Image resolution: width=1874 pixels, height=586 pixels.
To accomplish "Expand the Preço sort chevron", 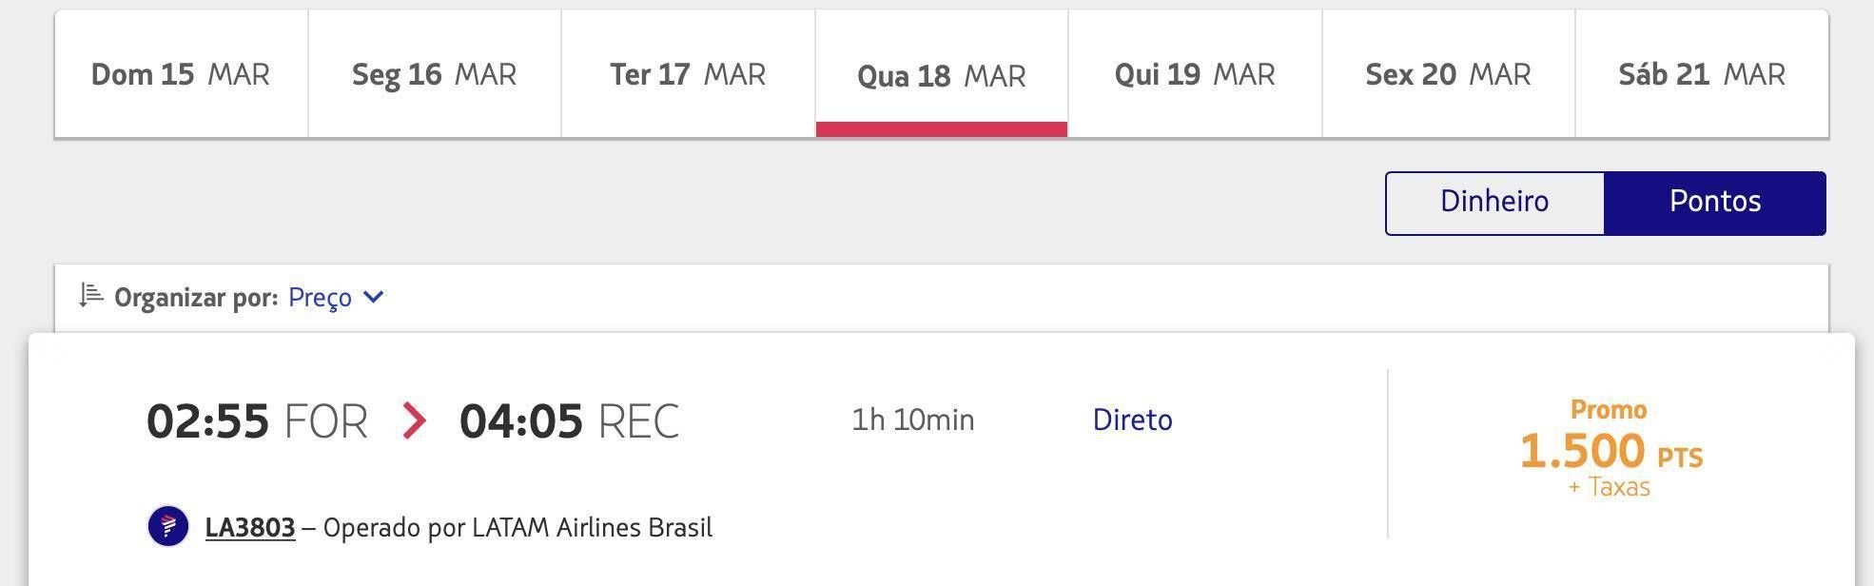I will coord(374,297).
